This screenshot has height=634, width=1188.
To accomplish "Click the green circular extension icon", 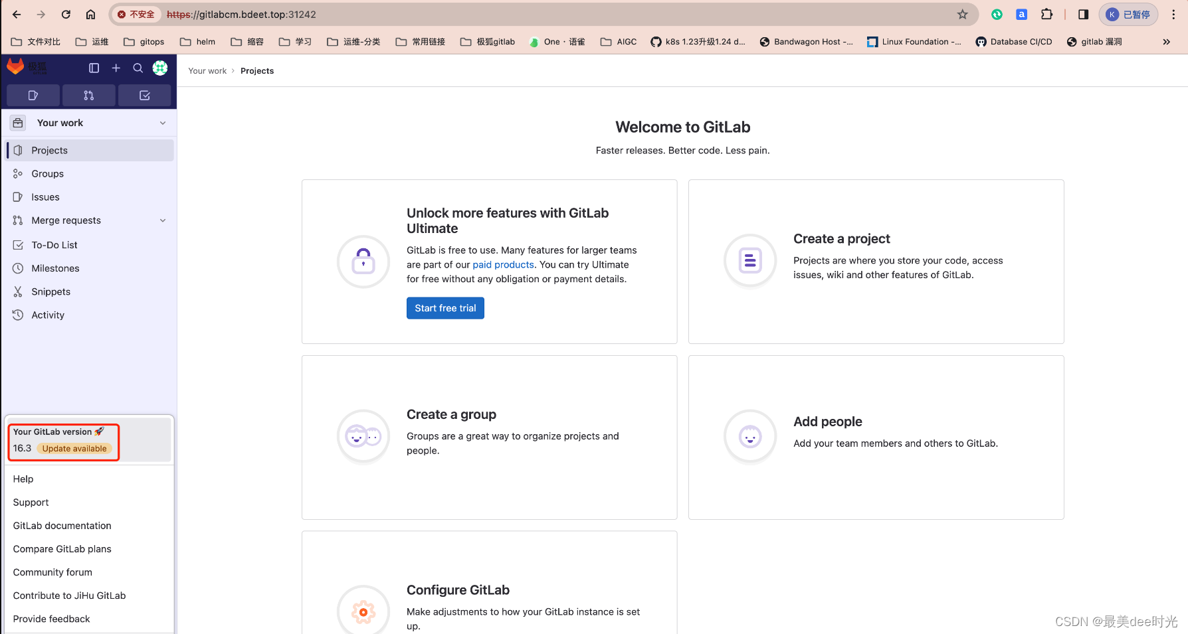I will click(x=997, y=15).
